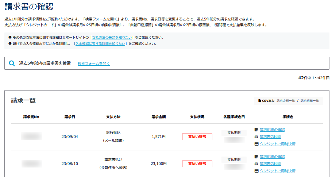Open the 入金確認に要する時間を知りたい link

(x=101, y=44)
